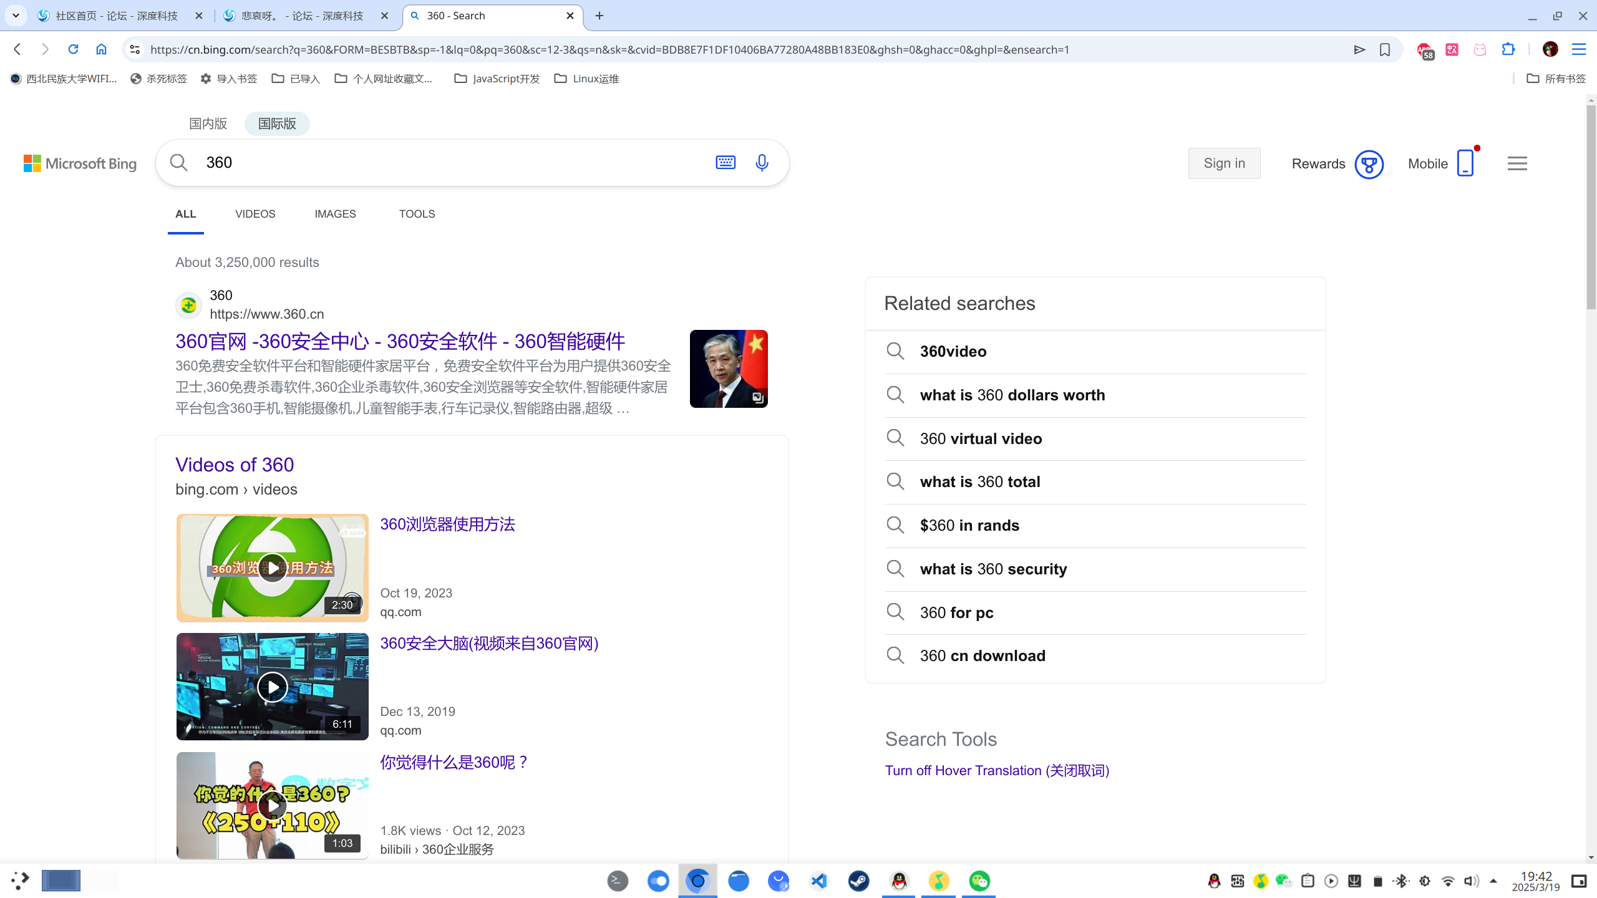Click Turn off Hover Translation link

997,770
